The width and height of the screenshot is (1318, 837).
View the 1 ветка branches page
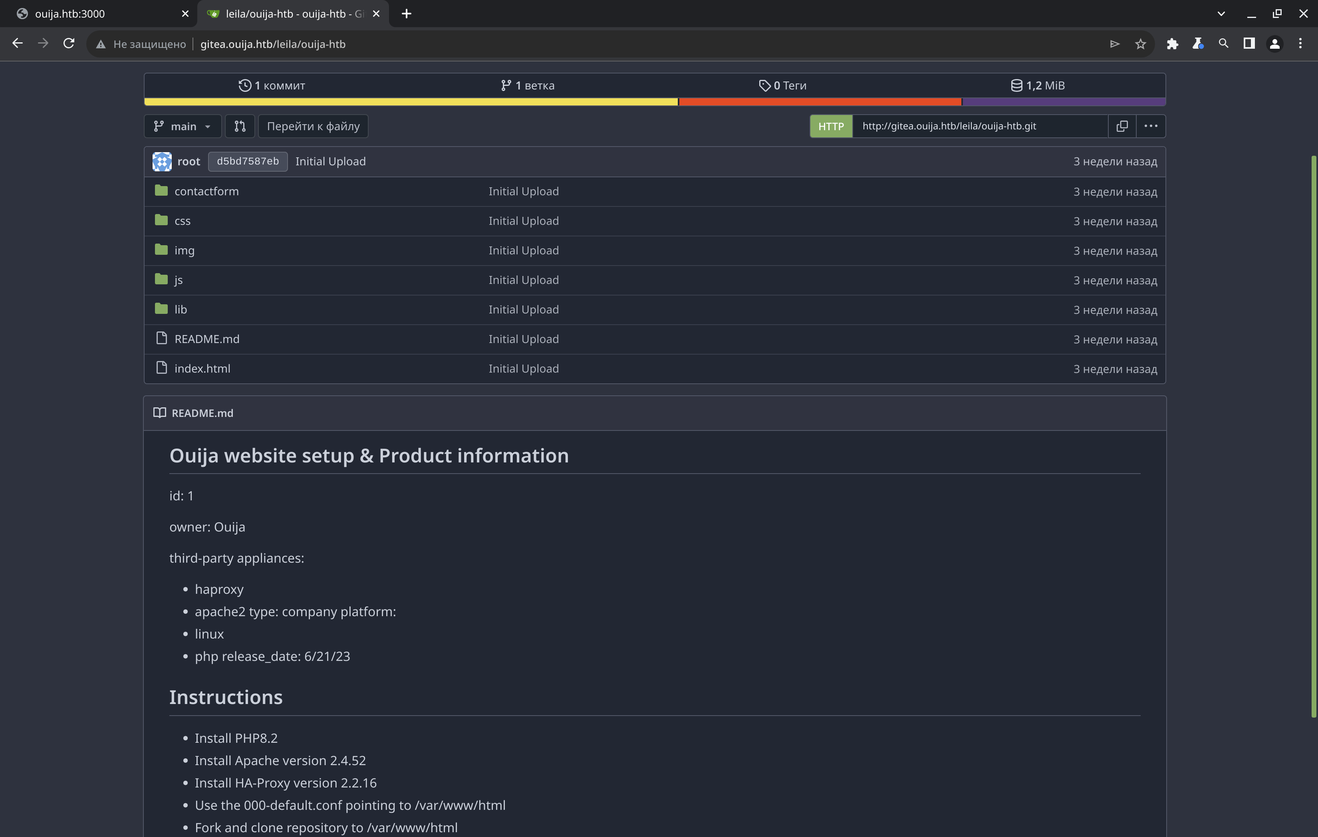click(x=527, y=85)
